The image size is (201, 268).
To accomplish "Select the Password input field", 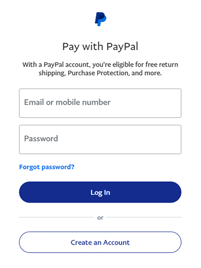I will pos(100,139).
